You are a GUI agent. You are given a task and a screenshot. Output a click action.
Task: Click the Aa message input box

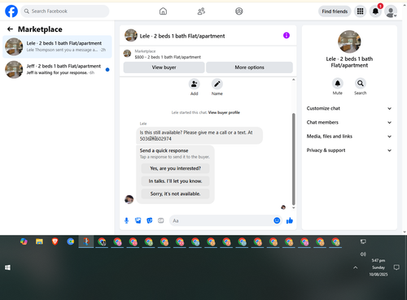pos(221,220)
